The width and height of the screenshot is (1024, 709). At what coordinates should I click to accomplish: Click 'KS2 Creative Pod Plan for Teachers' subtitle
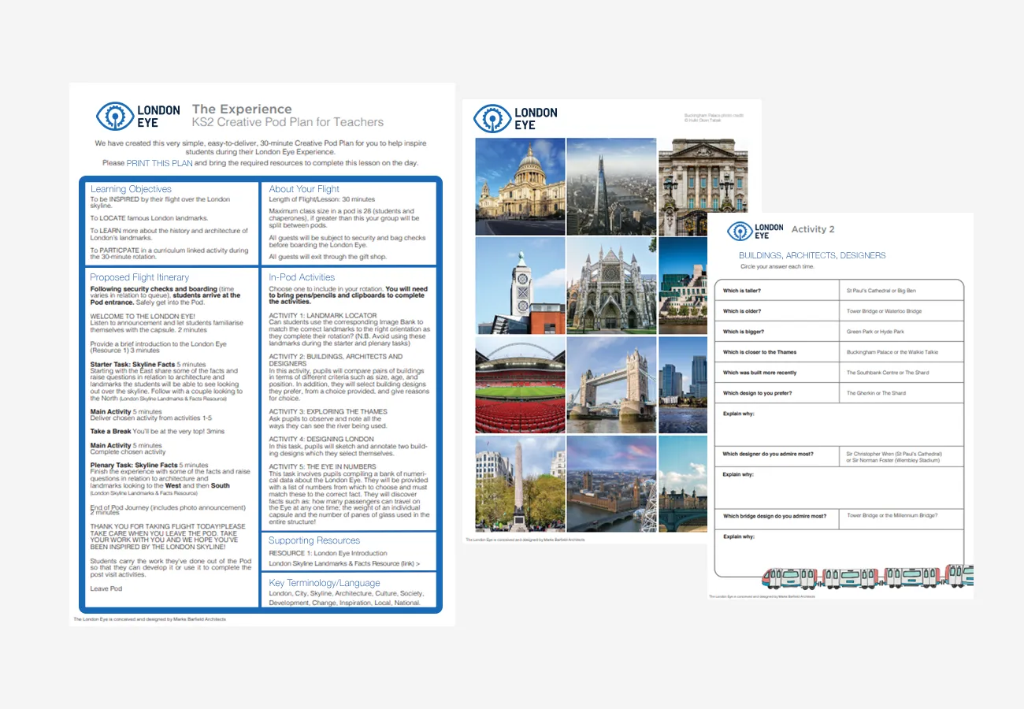pos(288,122)
